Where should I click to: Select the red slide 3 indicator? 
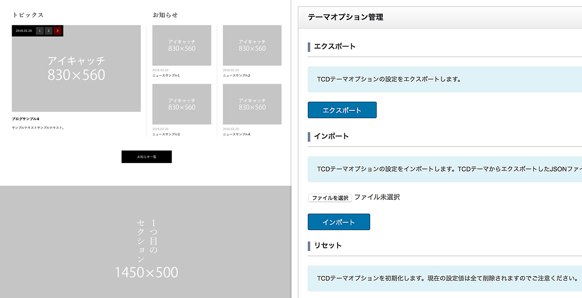(58, 31)
